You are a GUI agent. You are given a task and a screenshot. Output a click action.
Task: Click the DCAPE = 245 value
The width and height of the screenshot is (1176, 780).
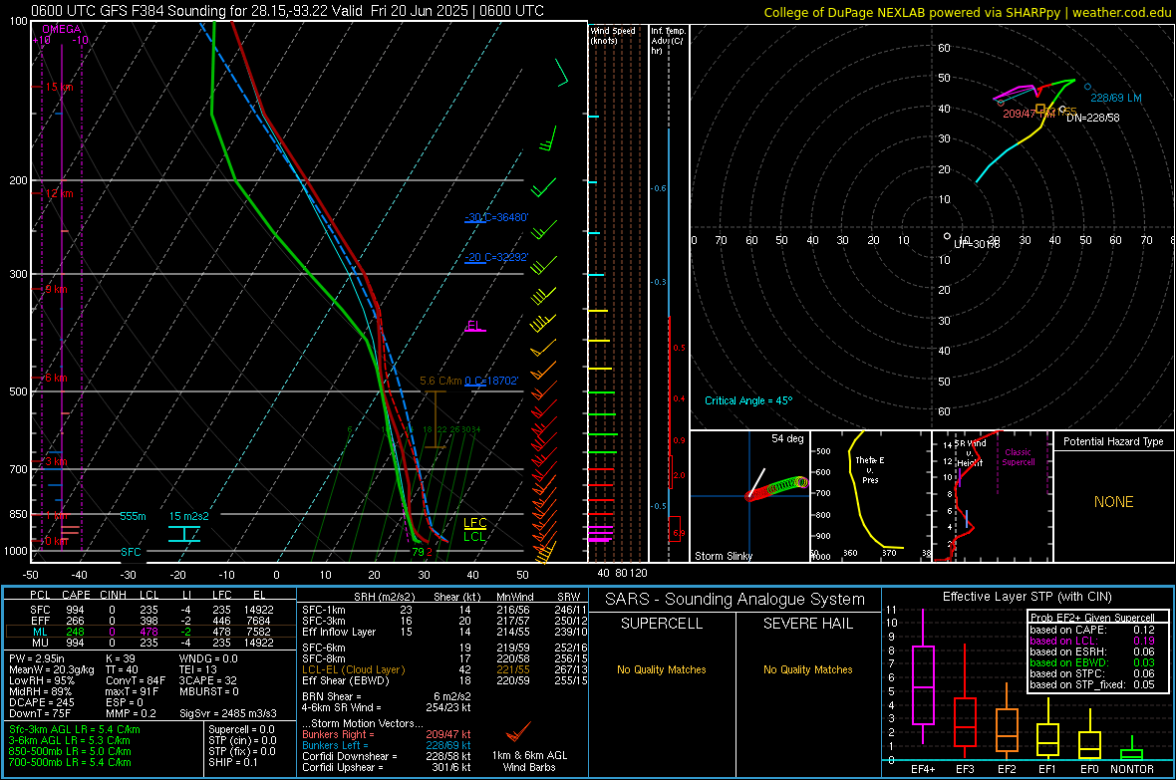[x=41, y=702]
